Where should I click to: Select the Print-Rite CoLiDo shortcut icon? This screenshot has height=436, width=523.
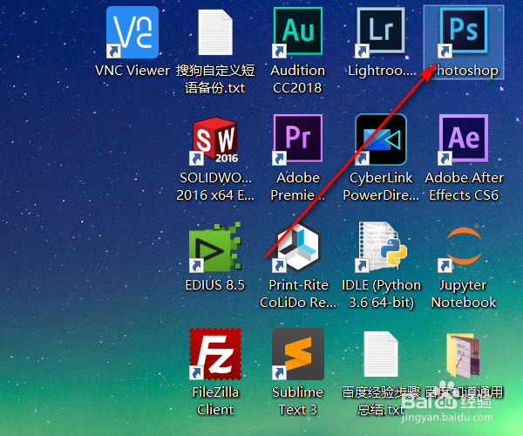coord(298,247)
